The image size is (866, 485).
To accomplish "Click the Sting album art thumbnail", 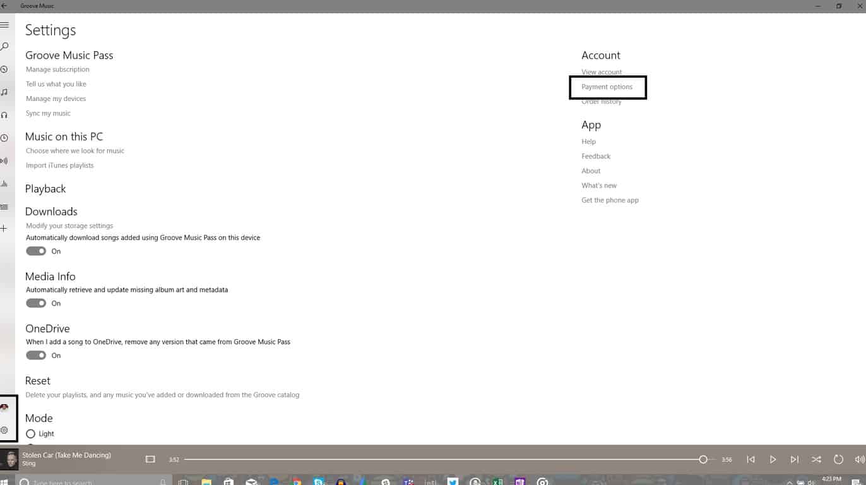I will tap(9, 459).
